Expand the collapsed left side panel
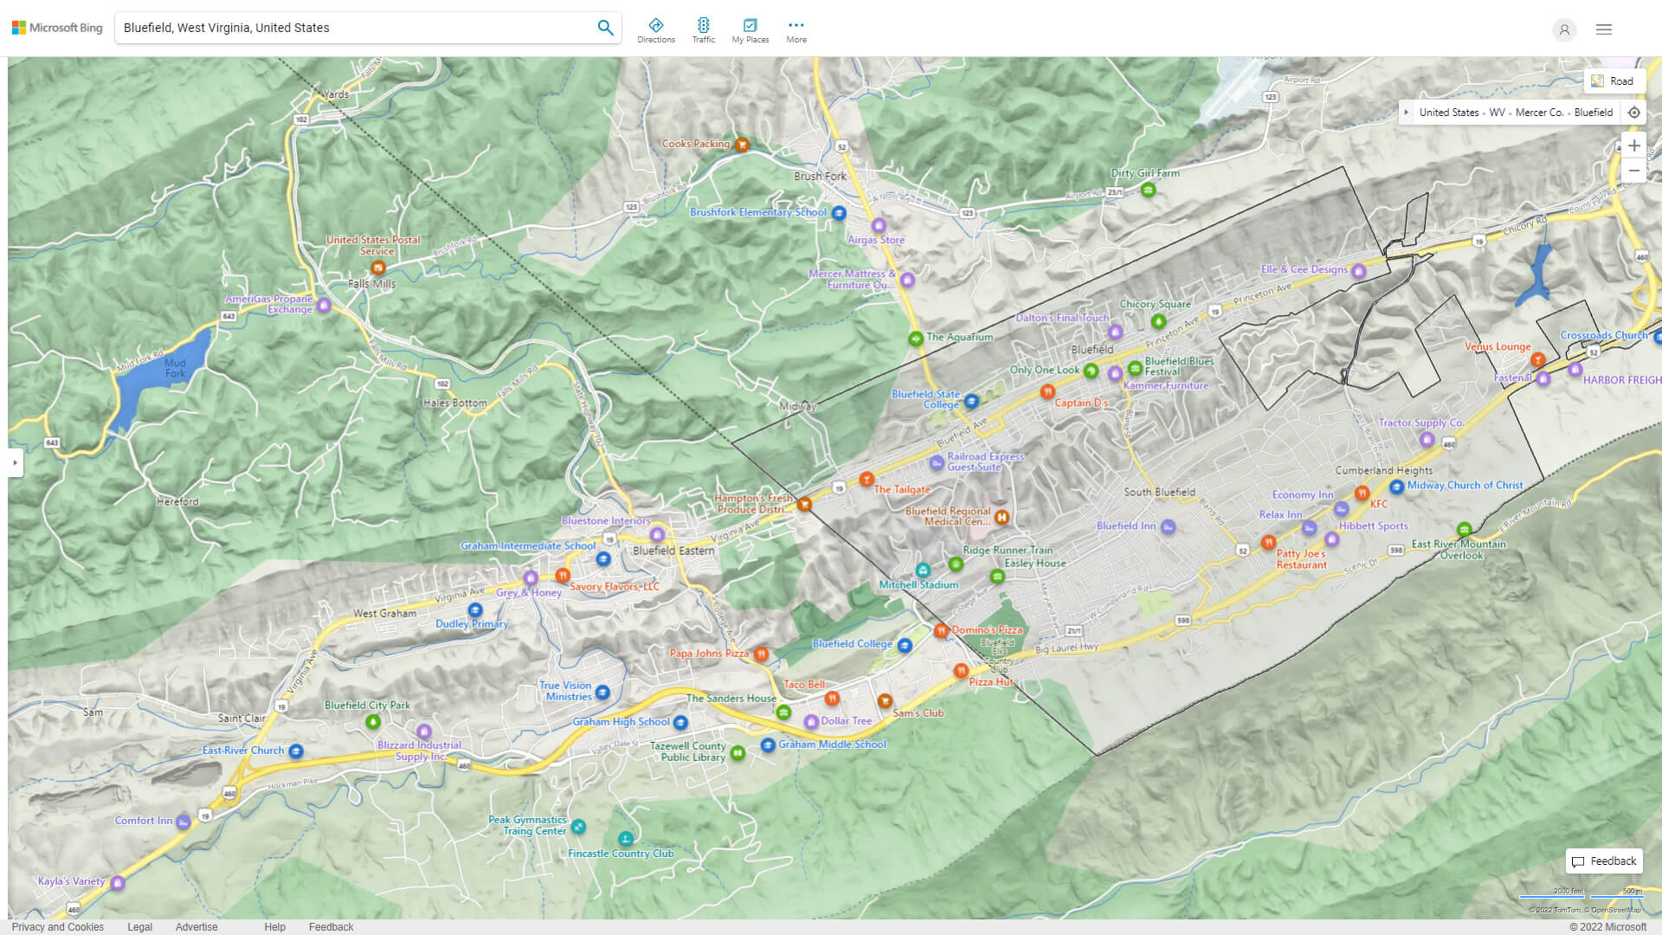1662x935 pixels. point(14,463)
